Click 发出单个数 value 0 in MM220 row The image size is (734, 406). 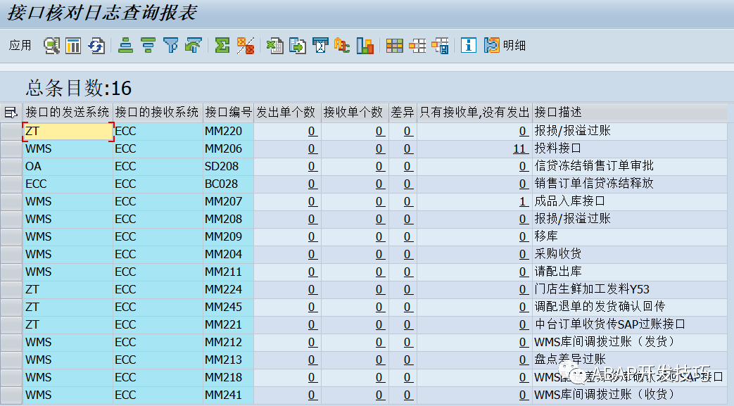[312, 132]
